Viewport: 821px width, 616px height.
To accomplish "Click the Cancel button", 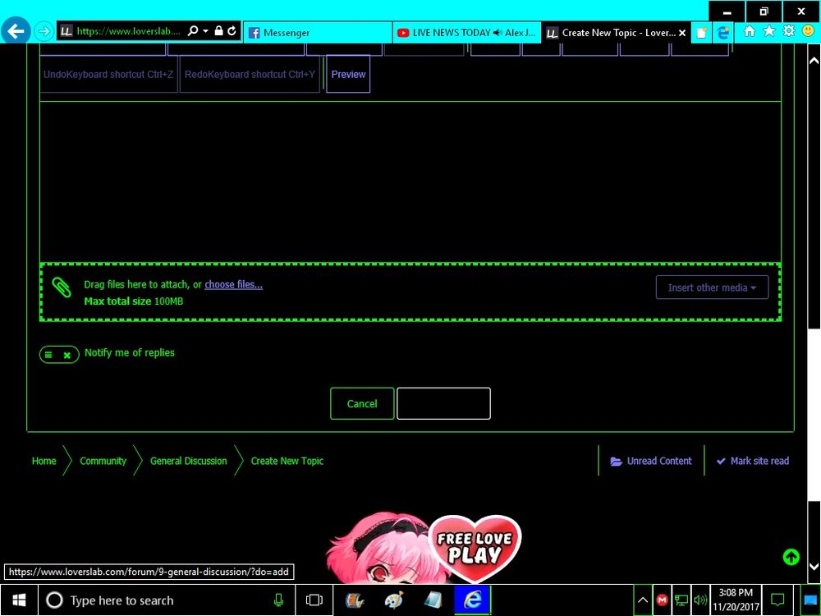I will click(x=362, y=403).
